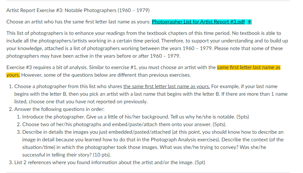Click the highlighted word 'yours.' on the next line
Screen dimensions: 303x173
[13, 75]
